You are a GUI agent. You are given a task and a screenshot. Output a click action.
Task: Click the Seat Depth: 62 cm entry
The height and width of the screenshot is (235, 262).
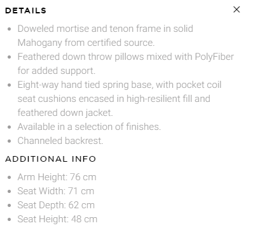pyautogui.click(x=56, y=205)
